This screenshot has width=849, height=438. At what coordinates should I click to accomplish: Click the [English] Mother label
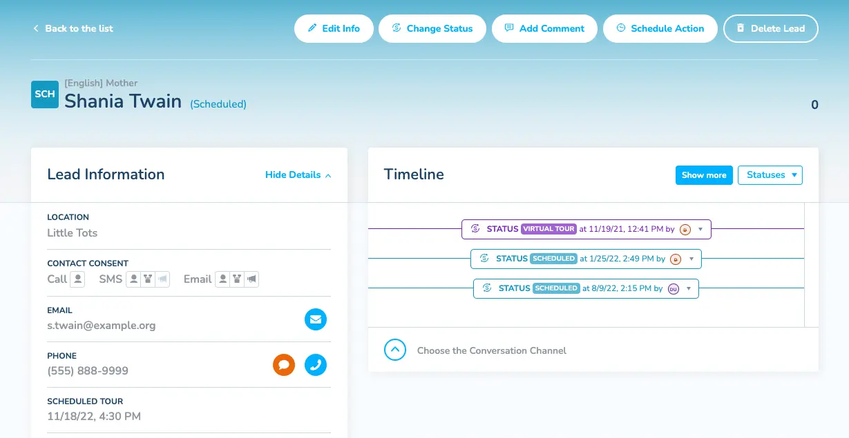101,83
